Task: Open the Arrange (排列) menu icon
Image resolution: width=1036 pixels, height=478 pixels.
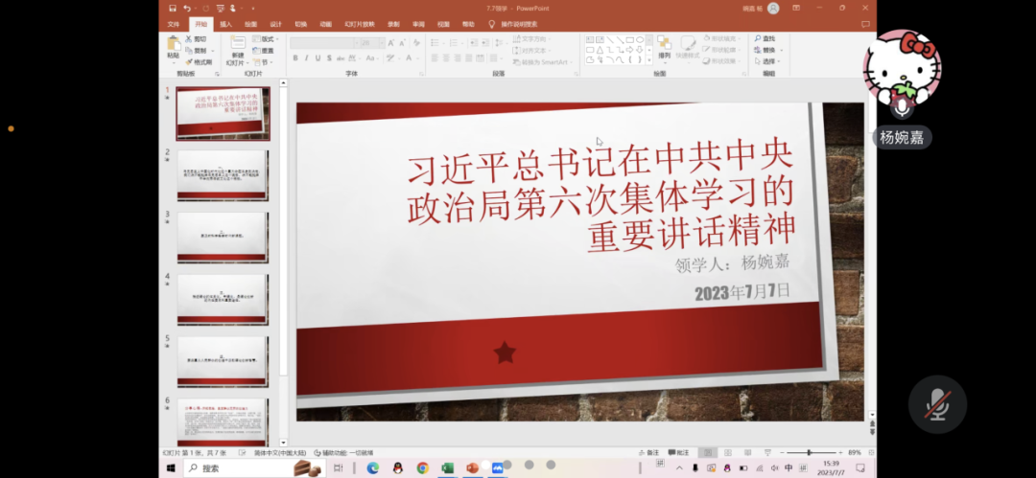Action: pos(664,43)
